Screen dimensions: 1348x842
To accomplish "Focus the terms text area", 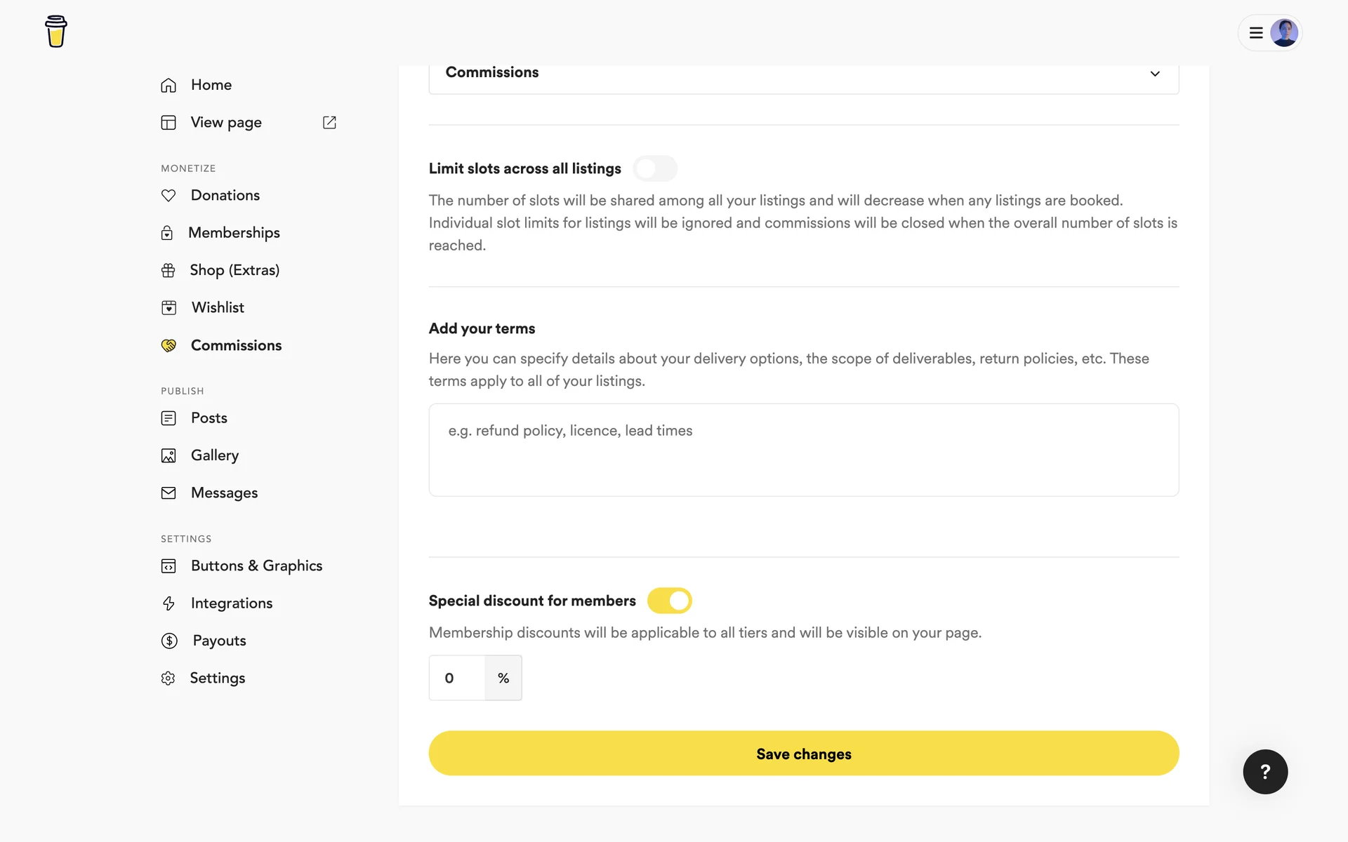I will pos(803,450).
